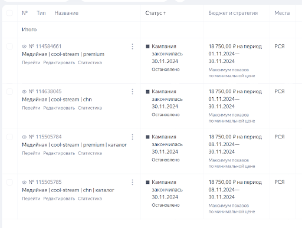302x228 pixels.
Task: Click budget 18 750,00 ₽ for campaign 115505784
Action: [x=222, y=137]
